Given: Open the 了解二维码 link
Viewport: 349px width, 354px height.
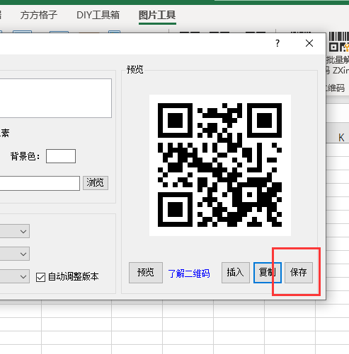Looking at the screenshot, I should (189, 273).
